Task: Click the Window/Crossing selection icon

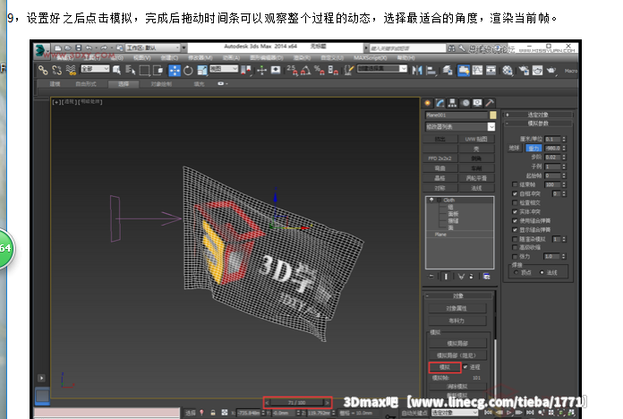Action: pyautogui.click(x=158, y=71)
